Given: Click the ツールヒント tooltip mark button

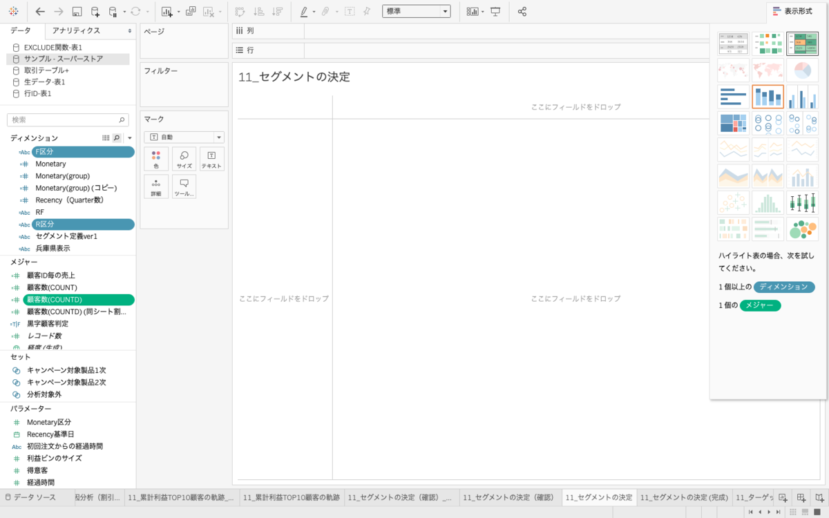Looking at the screenshot, I should (x=184, y=186).
